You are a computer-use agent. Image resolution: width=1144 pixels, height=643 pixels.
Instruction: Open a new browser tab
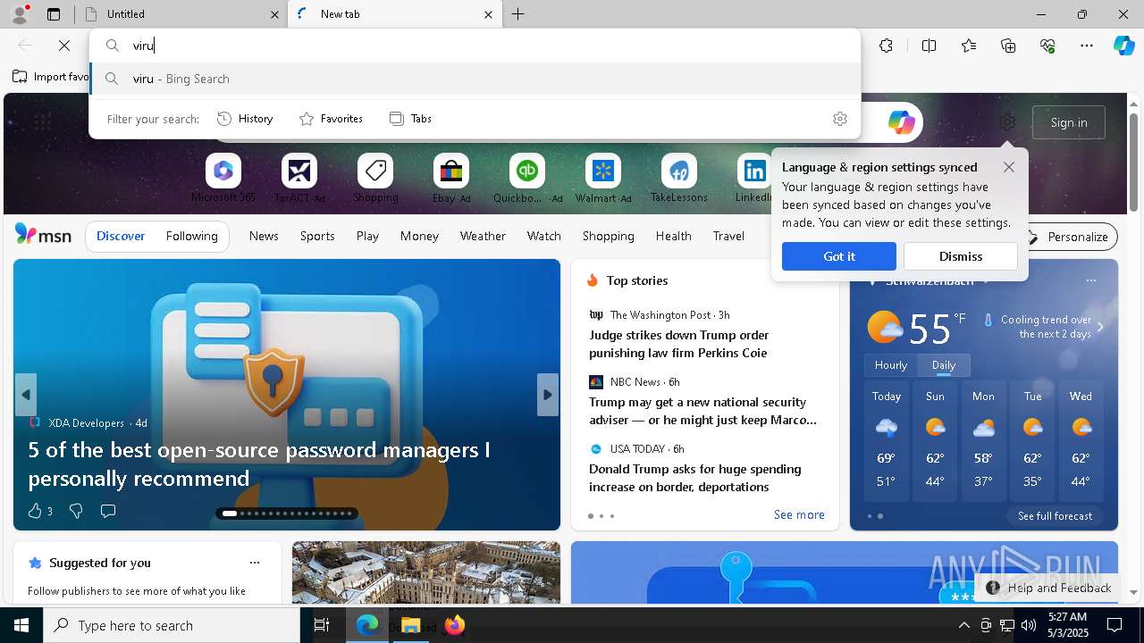(518, 14)
